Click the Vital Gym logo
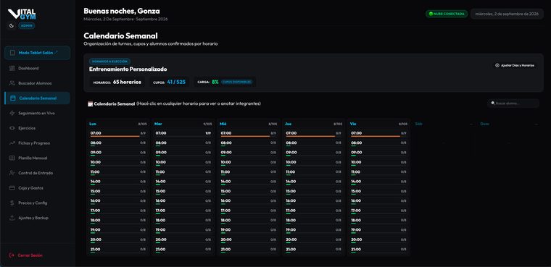Screen dimensions: 551x267 pos(22,14)
